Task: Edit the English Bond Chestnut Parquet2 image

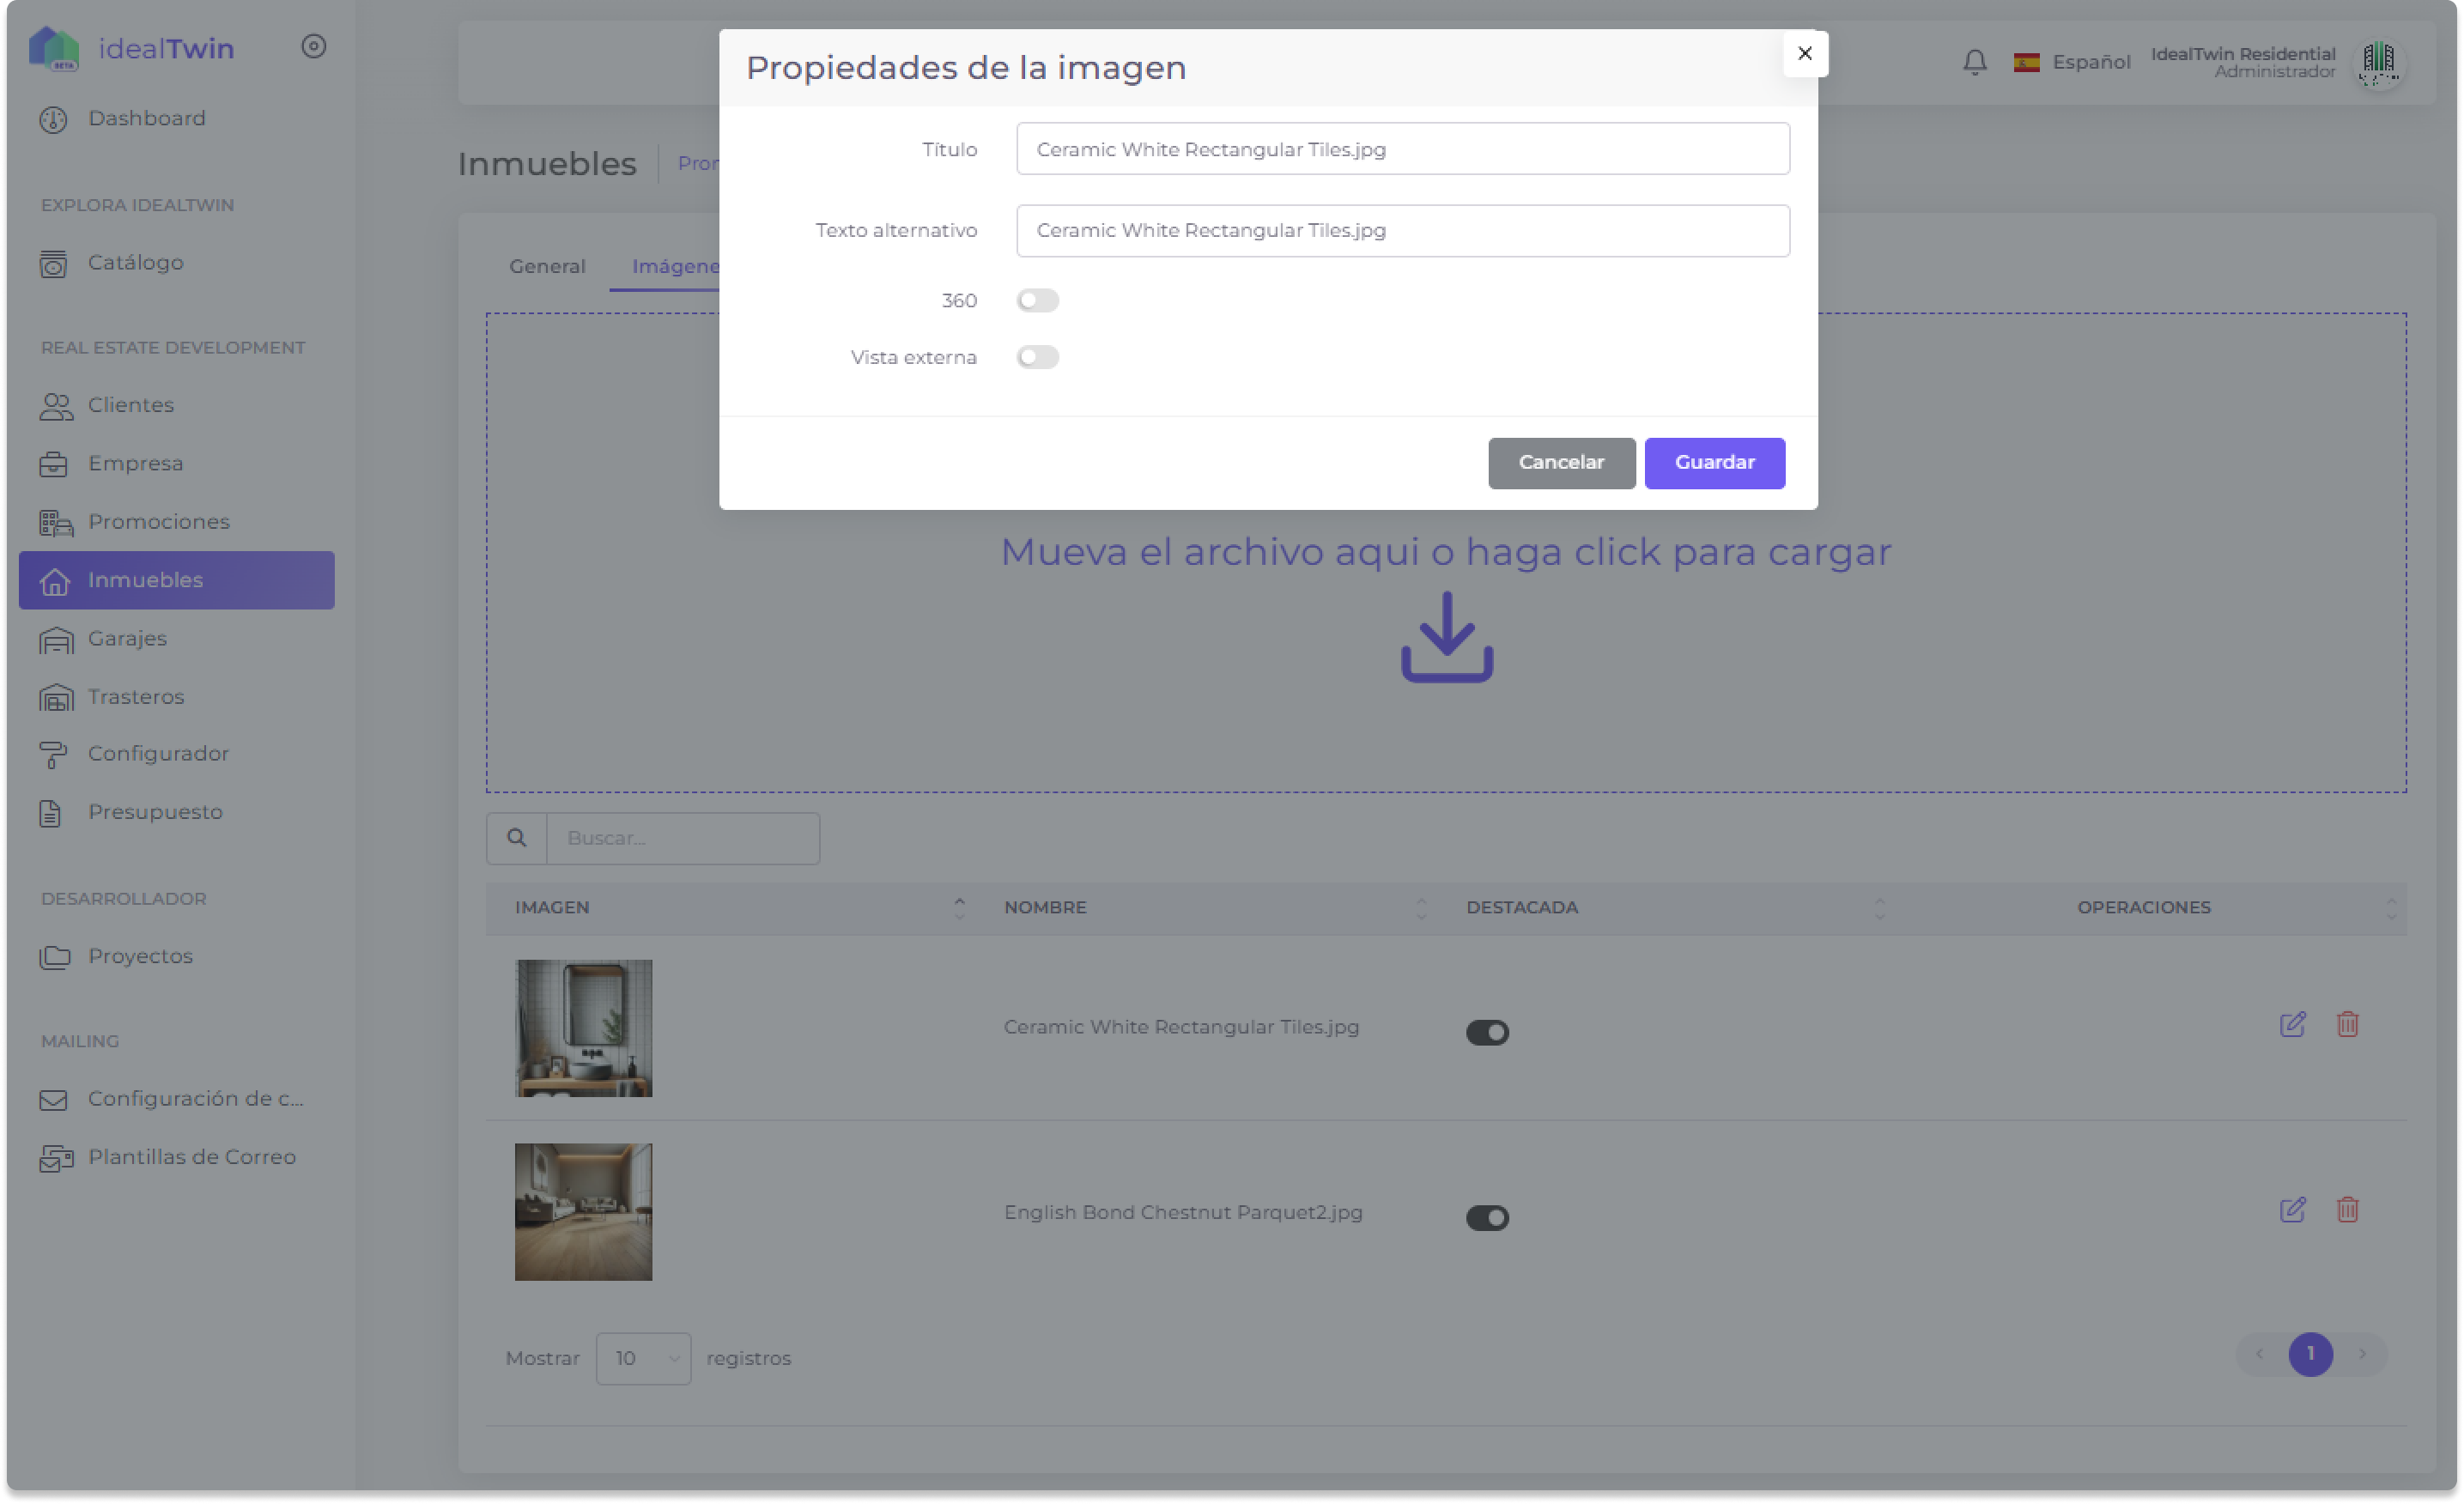Action: point(2294,1209)
